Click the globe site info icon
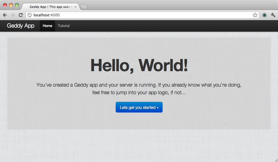The width and height of the screenshot is (278, 162). [29, 15]
